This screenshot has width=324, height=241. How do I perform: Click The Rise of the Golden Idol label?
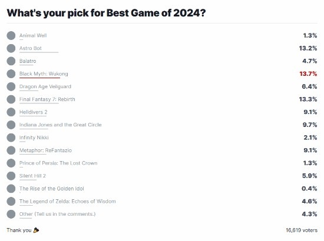click(52, 189)
